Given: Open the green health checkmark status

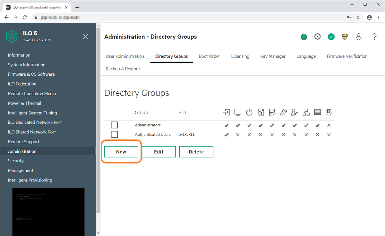Looking at the screenshot, I should click(x=331, y=37).
